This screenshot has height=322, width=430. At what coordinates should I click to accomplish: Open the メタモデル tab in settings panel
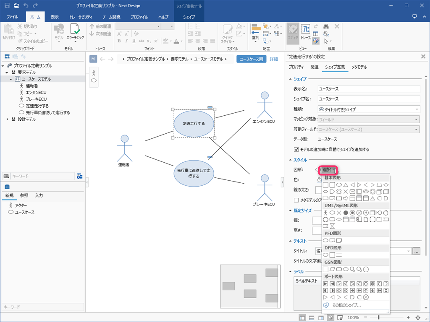(x=359, y=67)
